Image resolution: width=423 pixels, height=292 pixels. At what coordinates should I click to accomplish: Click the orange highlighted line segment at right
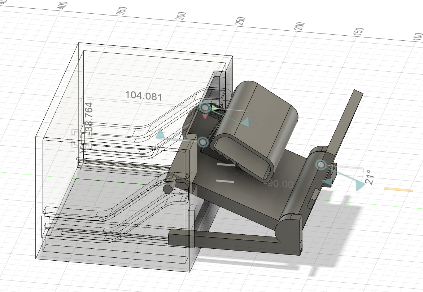[398, 189]
